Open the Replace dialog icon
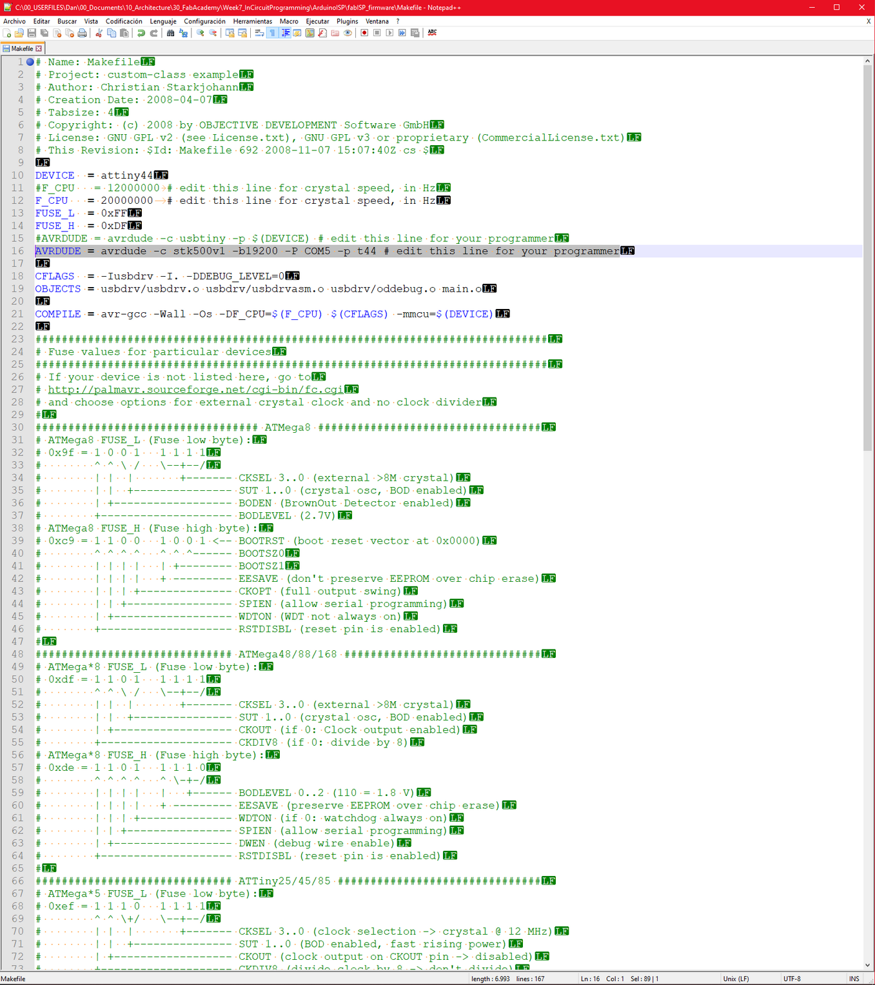875x985 pixels. 183,33
